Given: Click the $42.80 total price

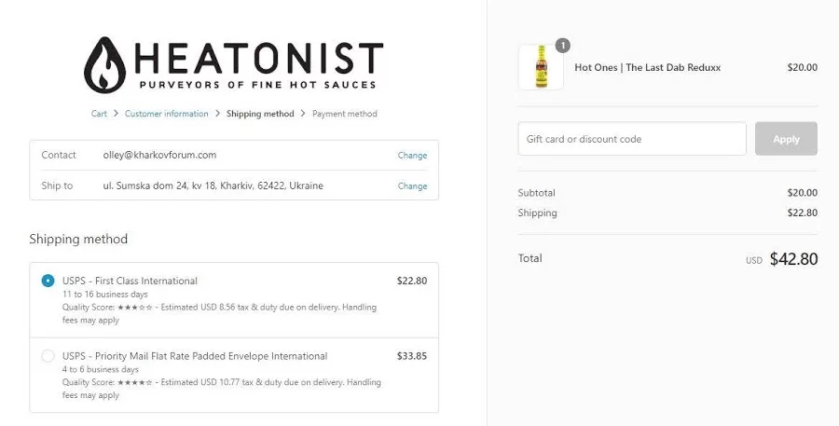Looking at the screenshot, I should point(793,259).
